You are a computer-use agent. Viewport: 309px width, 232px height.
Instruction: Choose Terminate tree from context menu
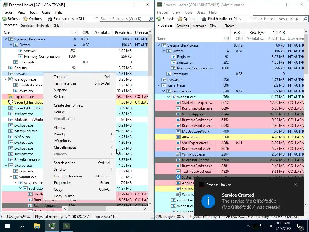[79, 83]
